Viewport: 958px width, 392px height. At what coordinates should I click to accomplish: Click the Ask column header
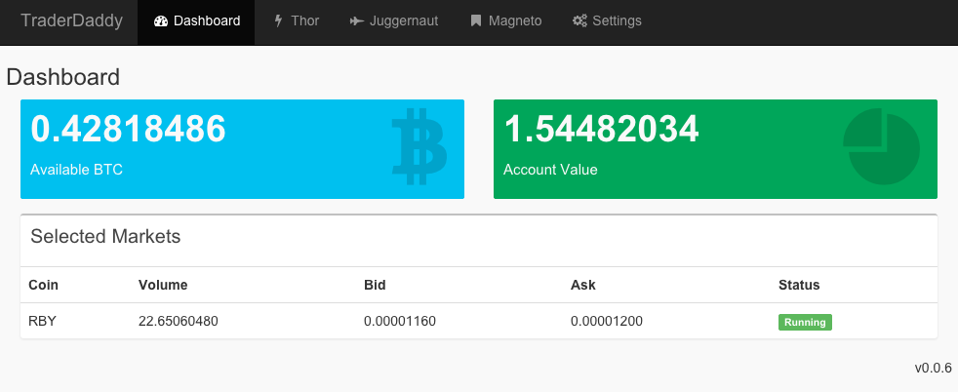click(582, 285)
